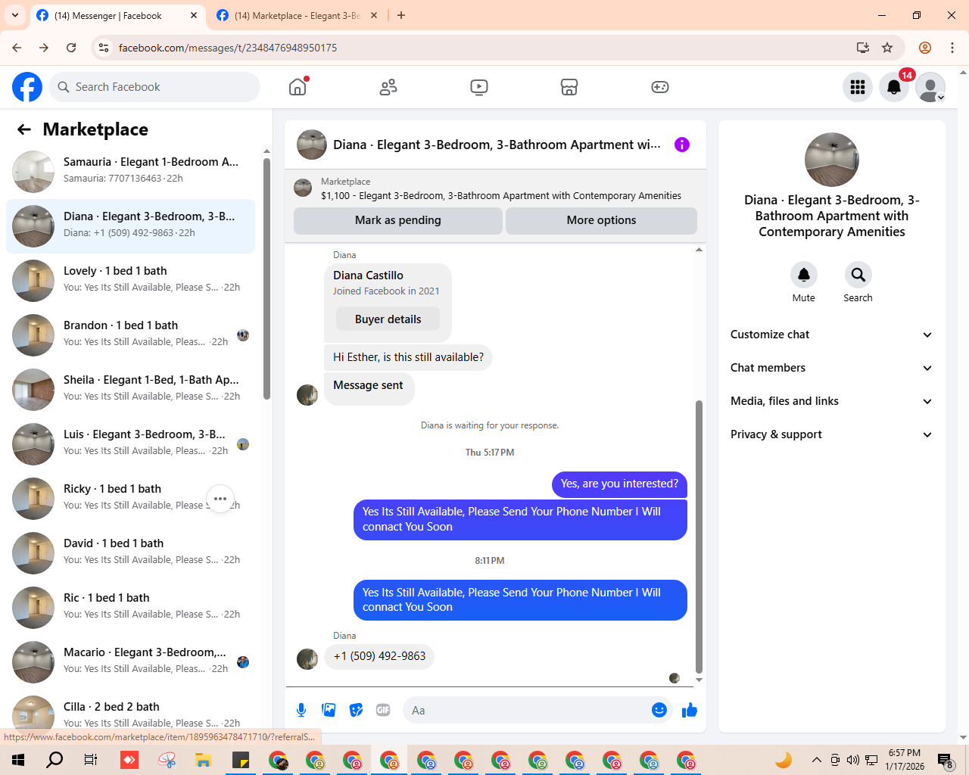The width and height of the screenshot is (969, 775).
Task: Open the Friends icon in top navigation
Action: [388, 87]
